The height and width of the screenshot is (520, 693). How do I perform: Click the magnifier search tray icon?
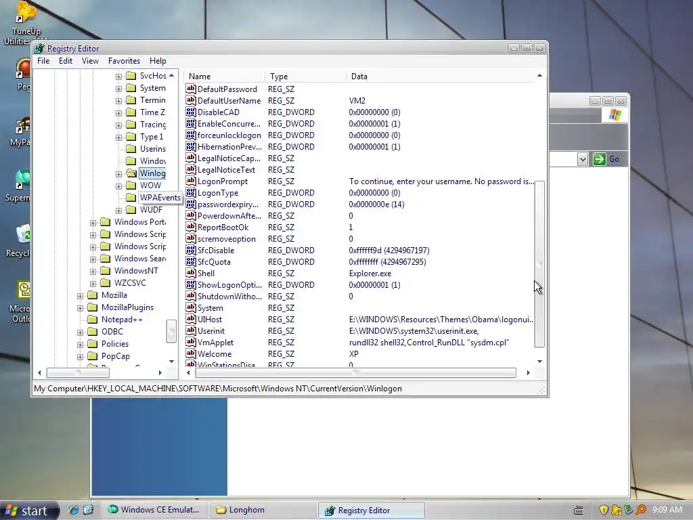coord(640,510)
